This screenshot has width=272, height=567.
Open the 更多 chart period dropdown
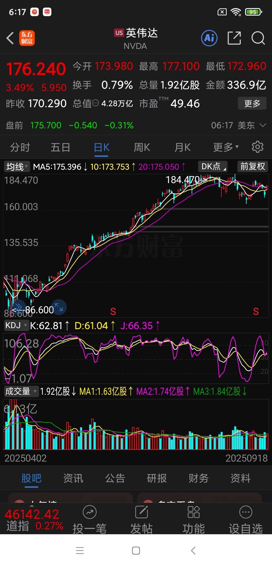point(226,147)
